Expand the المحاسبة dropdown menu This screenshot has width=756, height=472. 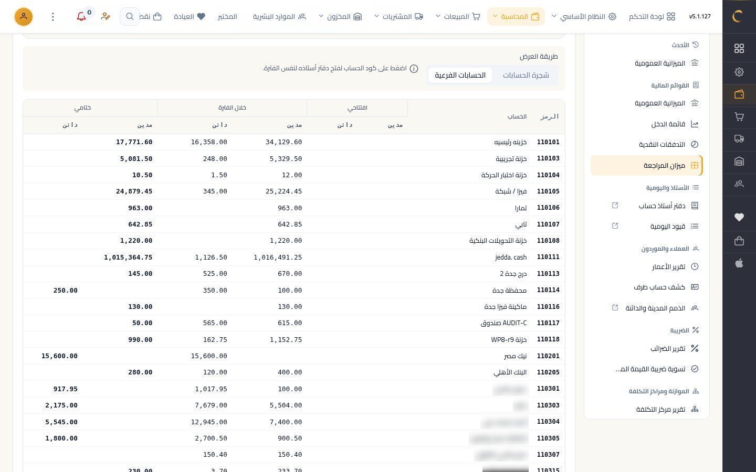pyautogui.click(x=516, y=17)
